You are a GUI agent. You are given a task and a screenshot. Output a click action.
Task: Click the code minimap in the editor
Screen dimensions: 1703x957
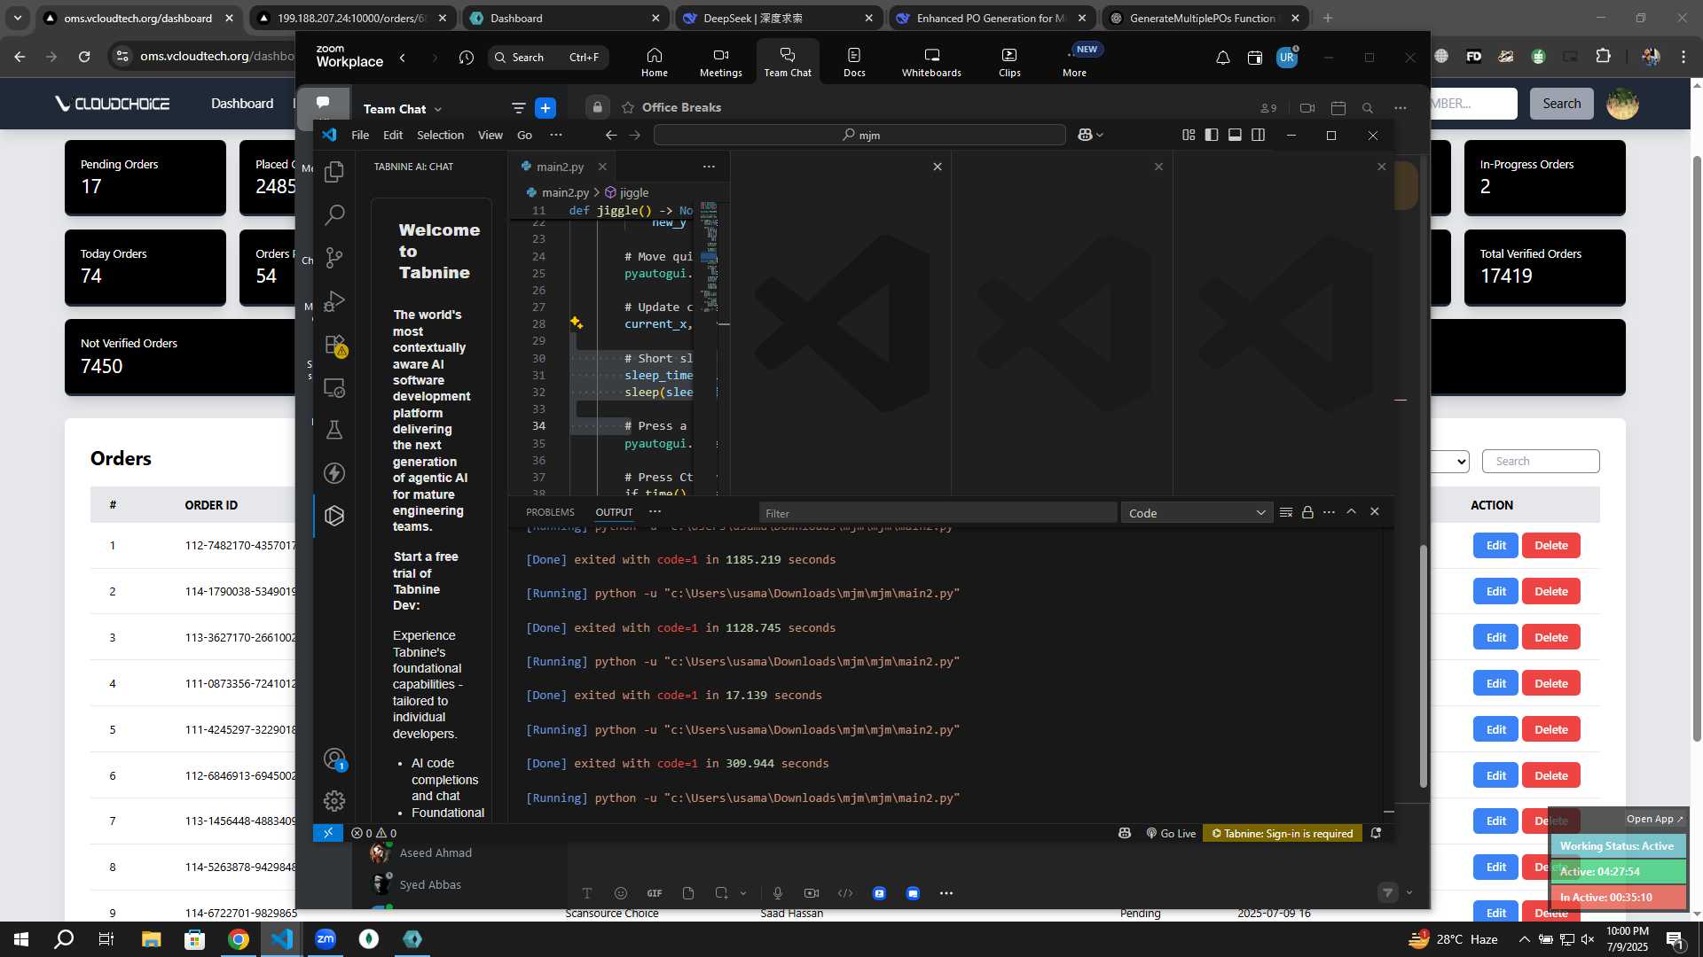(x=709, y=257)
